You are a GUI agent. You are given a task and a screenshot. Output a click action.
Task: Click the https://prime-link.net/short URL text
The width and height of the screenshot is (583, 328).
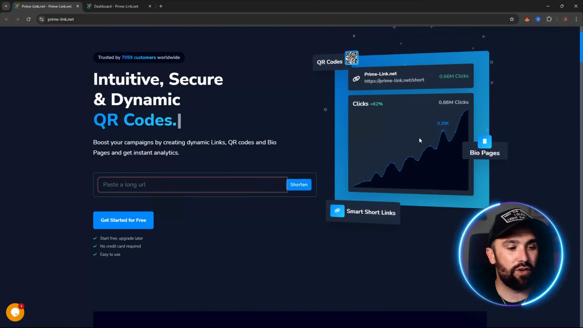click(394, 80)
